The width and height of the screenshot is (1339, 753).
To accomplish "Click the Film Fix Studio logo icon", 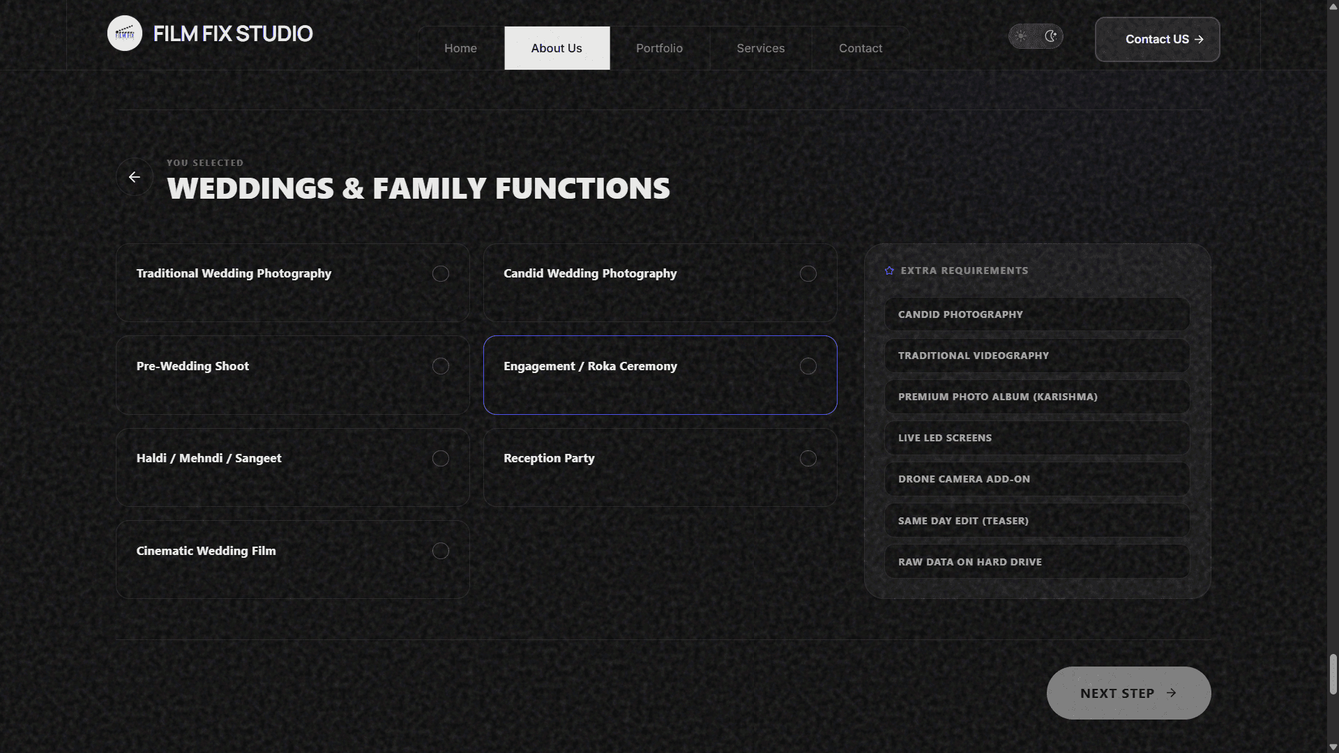I will 125,33.
